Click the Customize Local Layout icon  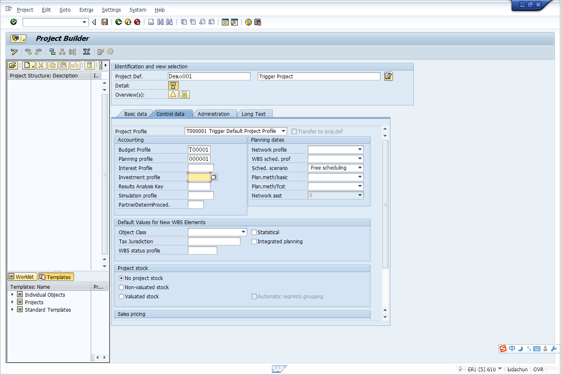[258, 22]
